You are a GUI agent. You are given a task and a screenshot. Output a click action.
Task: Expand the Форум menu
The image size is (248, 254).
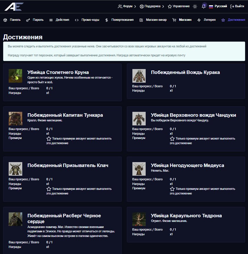(x=127, y=6)
